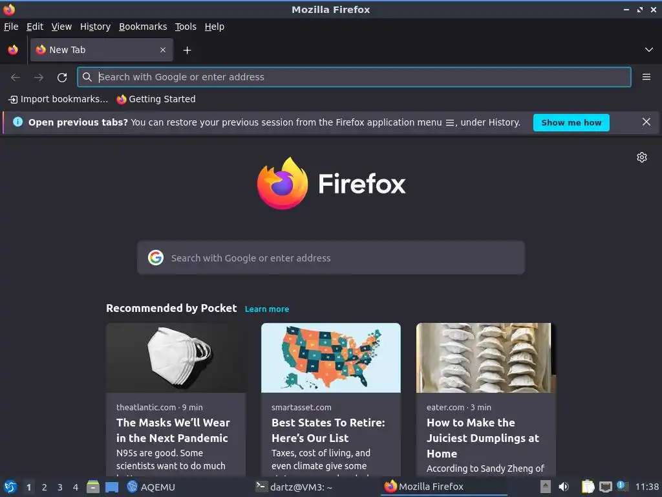Open the View menu
Screen dimensions: 662x497
(x=61, y=27)
